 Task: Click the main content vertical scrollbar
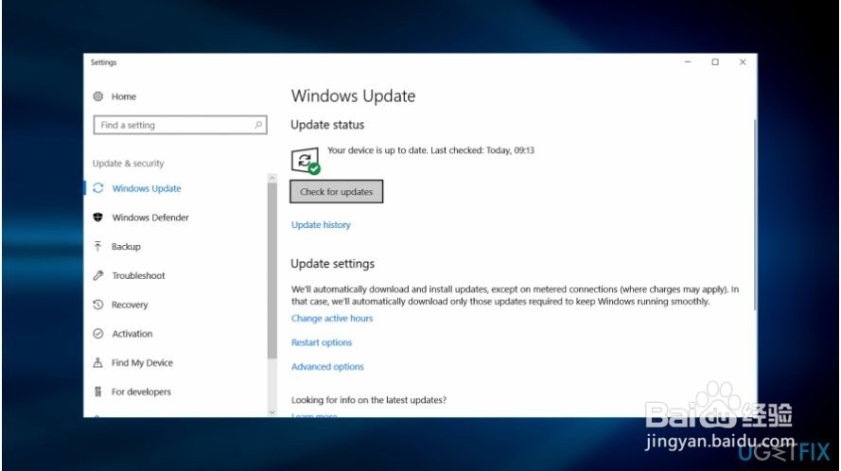(x=755, y=215)
